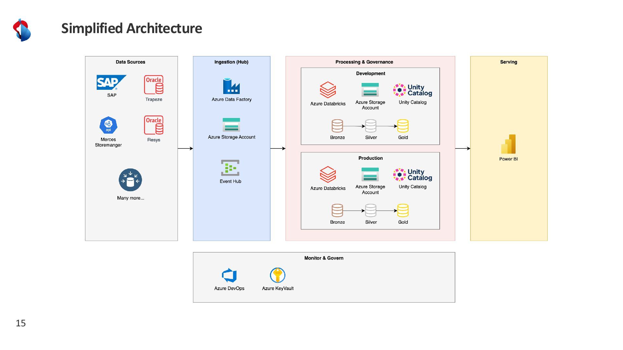
Task: Select the Gold database icon in Development
Action: (x=403, y=126)
